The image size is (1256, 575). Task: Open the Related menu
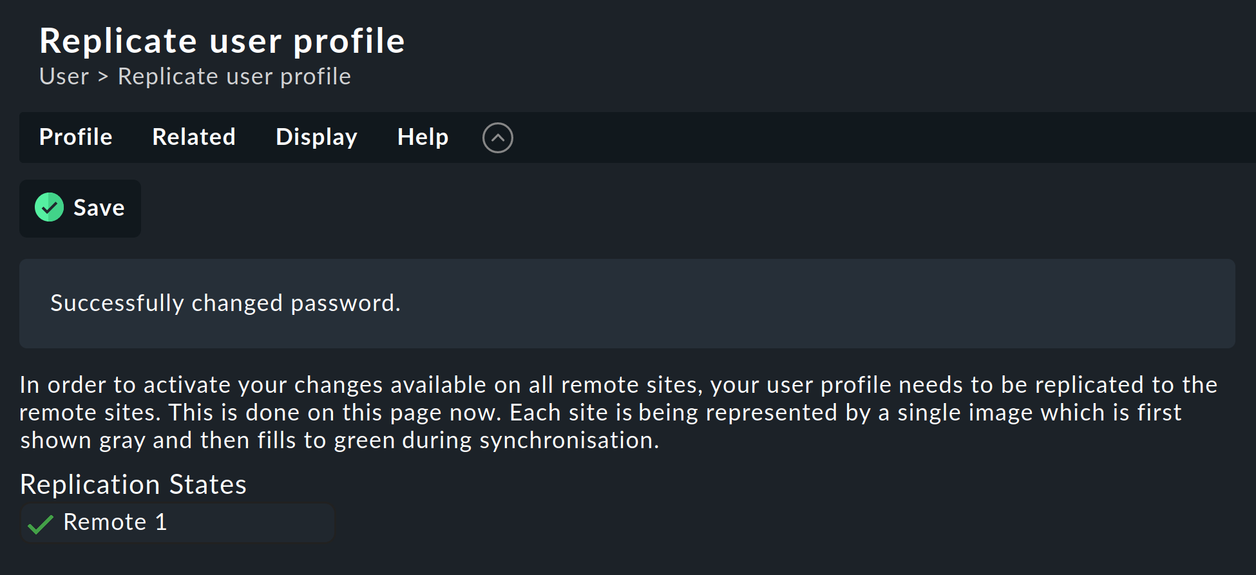(x=193, y=137)
